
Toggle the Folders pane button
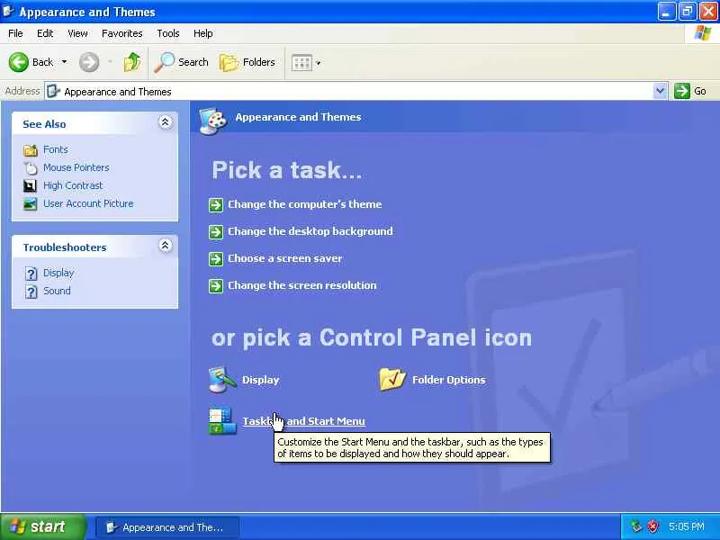pyautogui.click(x=247, y=62)
